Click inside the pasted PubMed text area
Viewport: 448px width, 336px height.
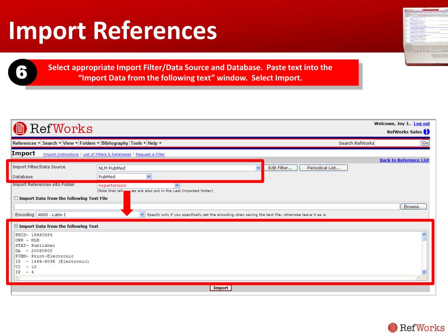(x=218, y=253)
